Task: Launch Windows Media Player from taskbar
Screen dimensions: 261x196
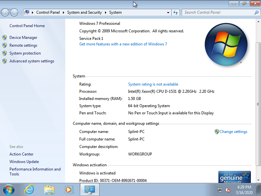Action: coord(69,190)
